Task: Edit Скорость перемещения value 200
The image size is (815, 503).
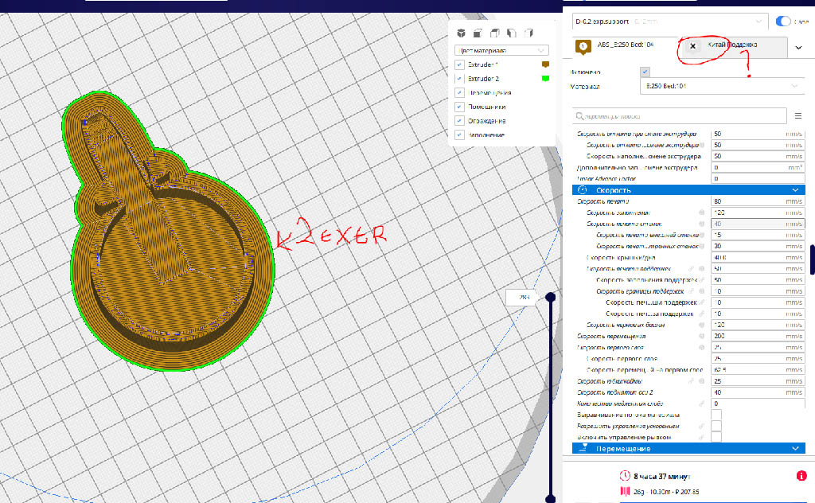Action: pos(758,336)
